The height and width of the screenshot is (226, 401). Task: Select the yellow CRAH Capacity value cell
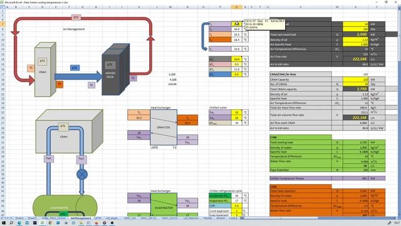coord(355,80)
